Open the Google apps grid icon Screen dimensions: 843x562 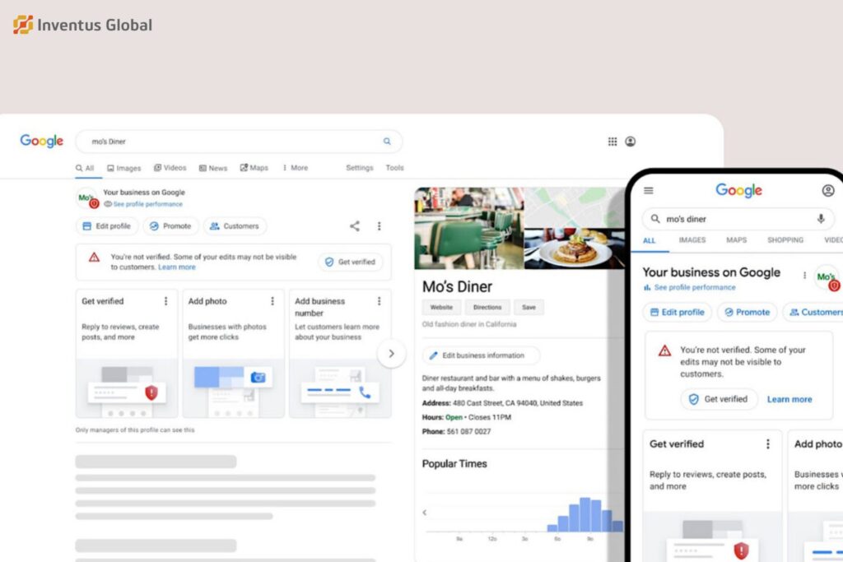click(612, 142)
